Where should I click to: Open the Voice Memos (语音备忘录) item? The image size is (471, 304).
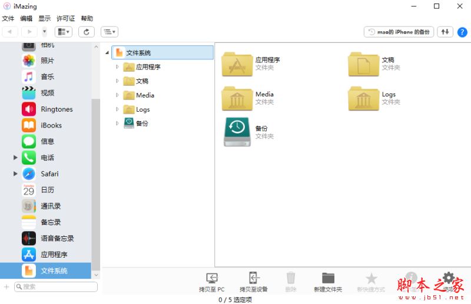point(46,239)
